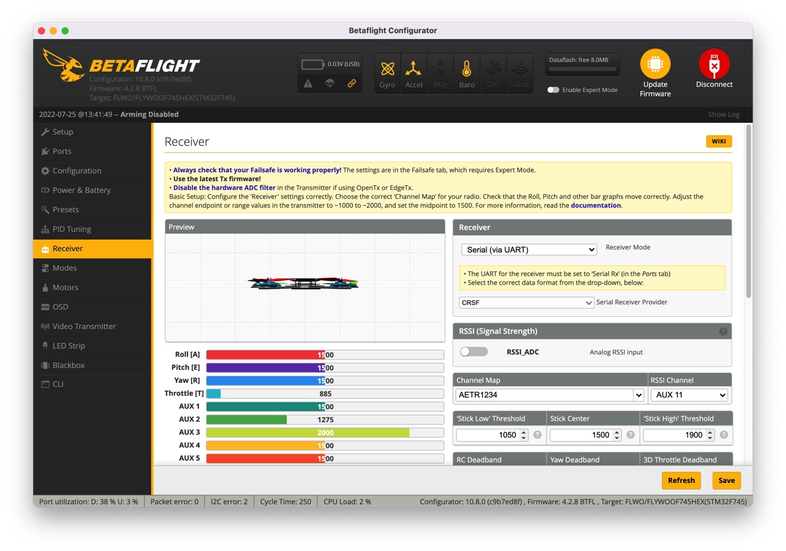Open Power & Battery tab
Image resolution: width=786 pixels, height=551 pixels.
(x=92, y=190)
